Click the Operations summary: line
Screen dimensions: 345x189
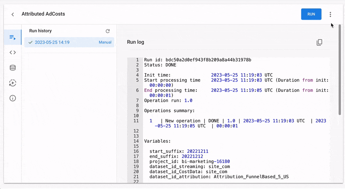pyautogui.click(x=169, y=111)
